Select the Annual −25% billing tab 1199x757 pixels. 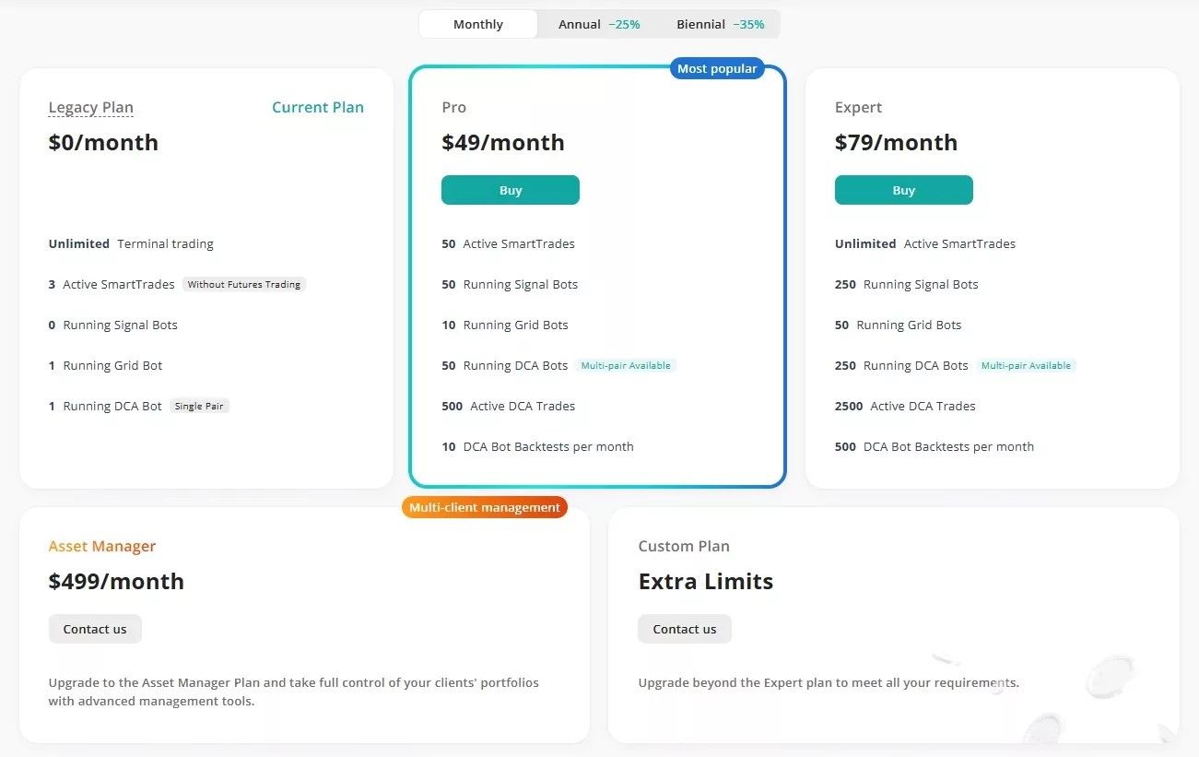(x=598, y=24)
